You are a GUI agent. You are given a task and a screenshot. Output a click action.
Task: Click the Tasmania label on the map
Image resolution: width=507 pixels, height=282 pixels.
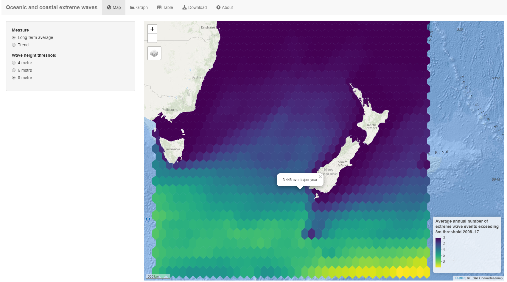(x=172, y=149)
